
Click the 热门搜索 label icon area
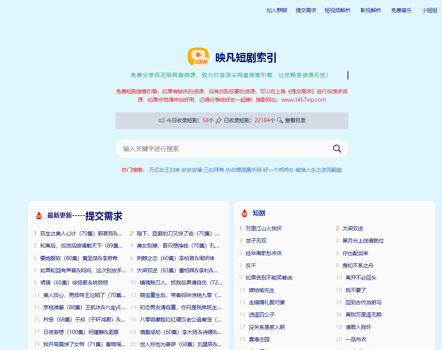tap(132, 170)
